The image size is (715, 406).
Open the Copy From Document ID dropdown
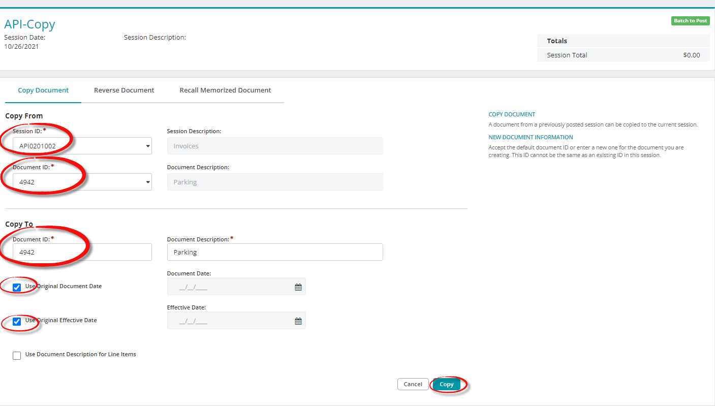(x=148, y=182)
